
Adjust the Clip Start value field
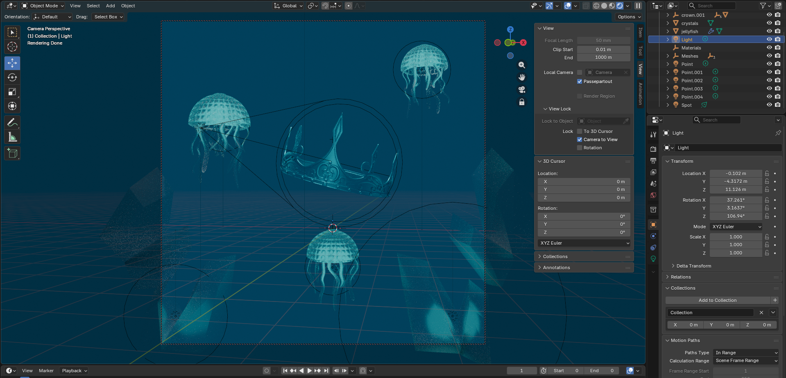(x=603, y=49)
